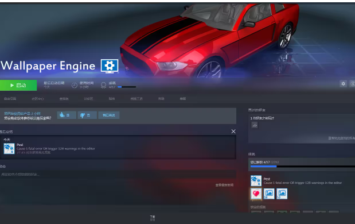Click the friend invite text field under 动态
Screen dimensions: 355x224
118,175
